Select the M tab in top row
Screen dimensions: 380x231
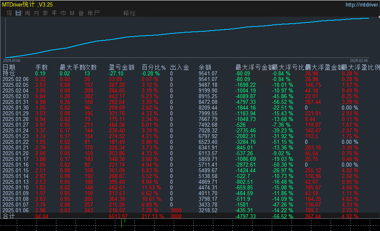[72, 13]
